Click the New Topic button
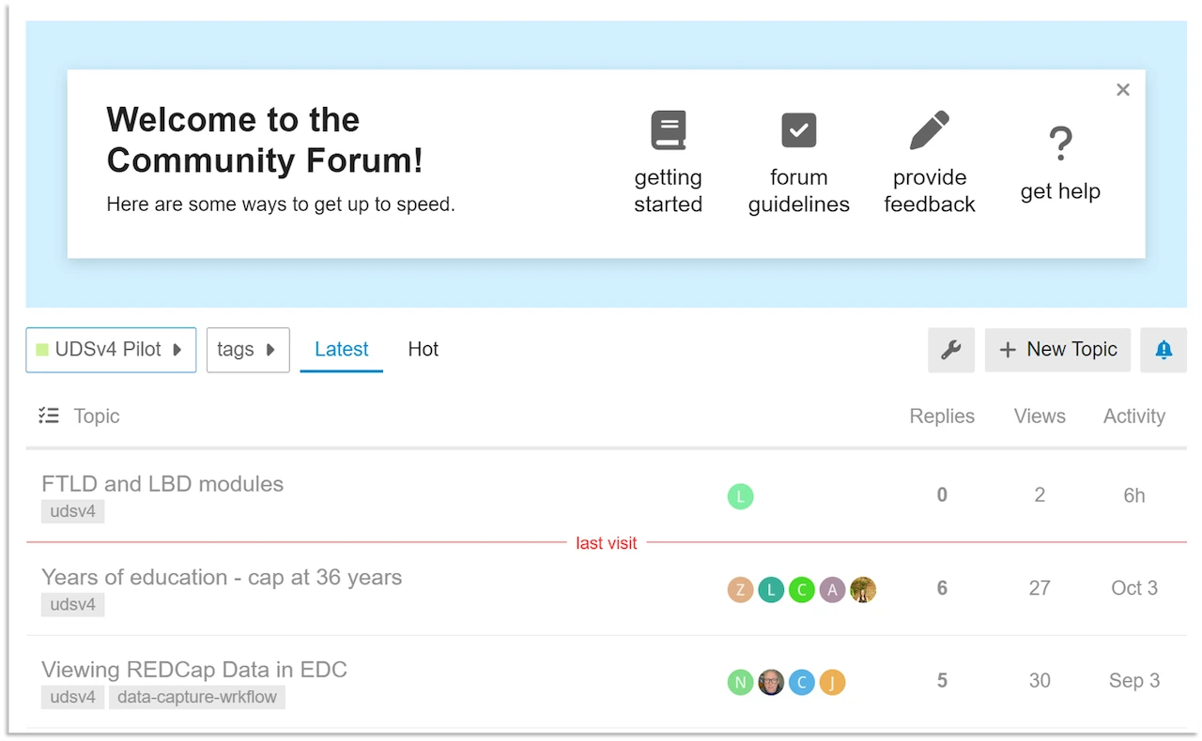Viewport: 1202px width, 741px height. pyautogui.click(x=1057, y=349)
